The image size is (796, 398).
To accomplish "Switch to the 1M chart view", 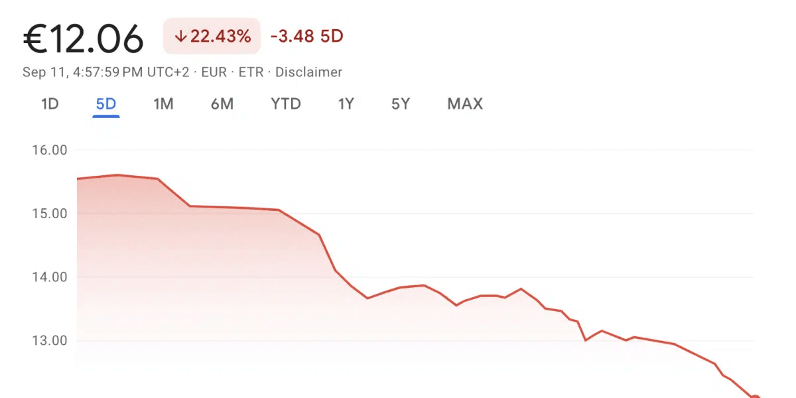I will pyautogui.click(x=163, y=104).
